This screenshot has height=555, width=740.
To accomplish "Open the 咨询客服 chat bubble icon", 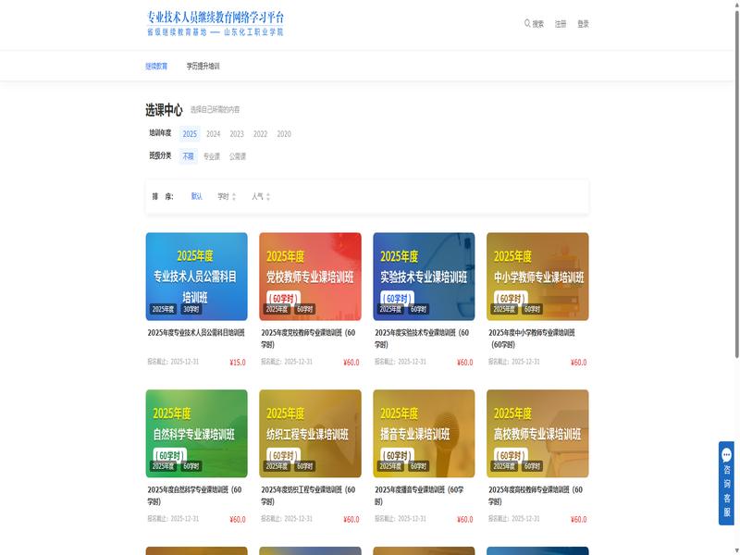I will click(727, 454).
